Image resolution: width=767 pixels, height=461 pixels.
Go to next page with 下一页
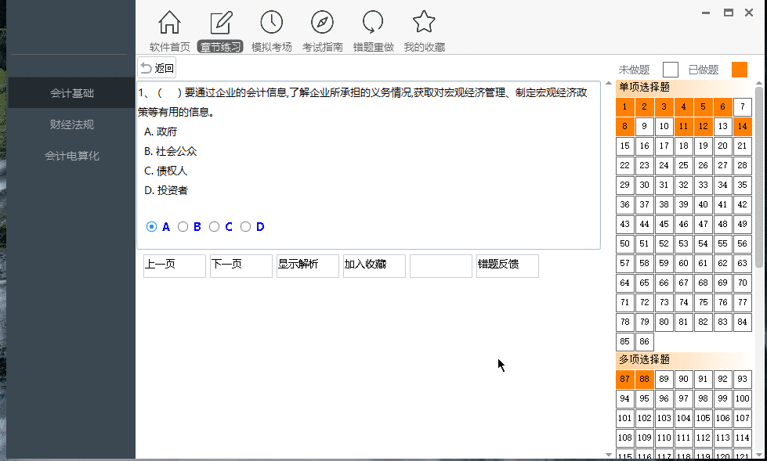point(241,266)
